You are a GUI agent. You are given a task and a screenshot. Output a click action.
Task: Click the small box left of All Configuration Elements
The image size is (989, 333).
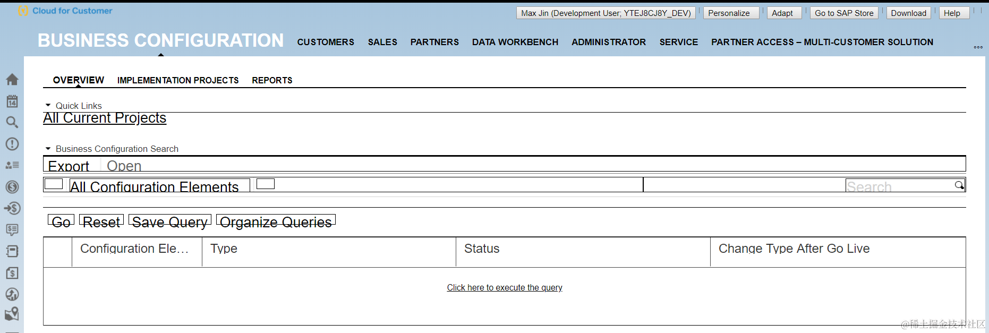[x=54, y=184]
